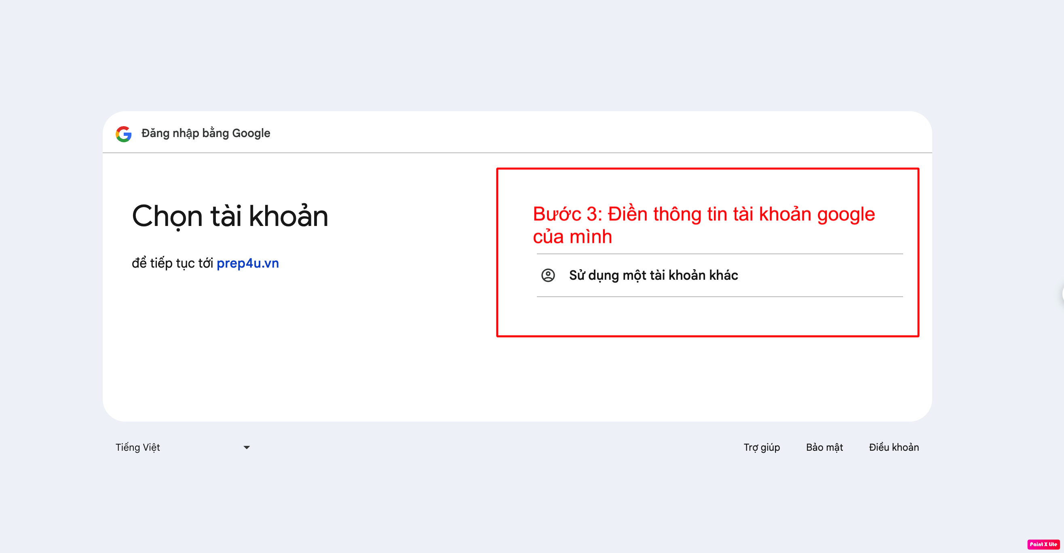Click the red "của mình" annotation line
Viewport: 1064px width, 553px height.
(x=572, y=236)
